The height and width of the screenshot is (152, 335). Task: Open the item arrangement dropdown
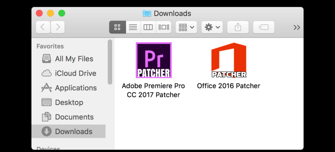pos(186,27)
